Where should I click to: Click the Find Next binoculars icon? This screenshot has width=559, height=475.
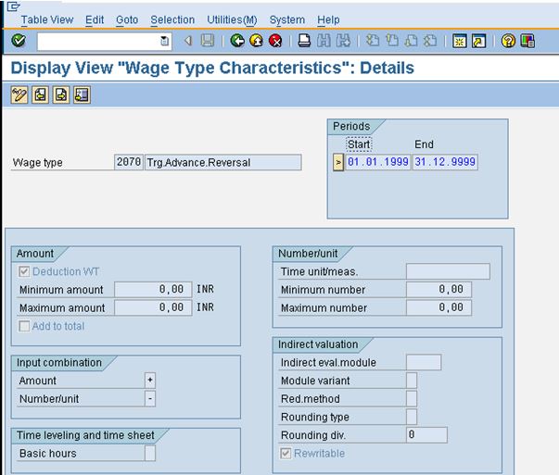point(343,41)
